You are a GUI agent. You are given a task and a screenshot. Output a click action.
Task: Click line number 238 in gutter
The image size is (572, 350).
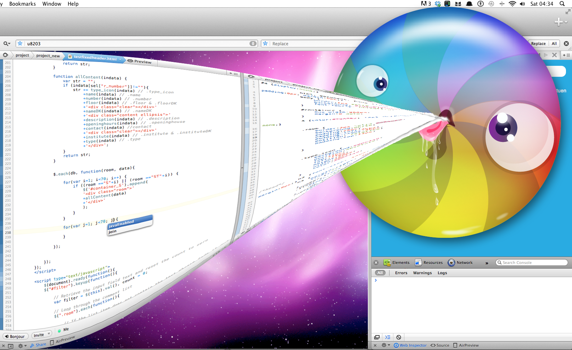coord(8,233)
